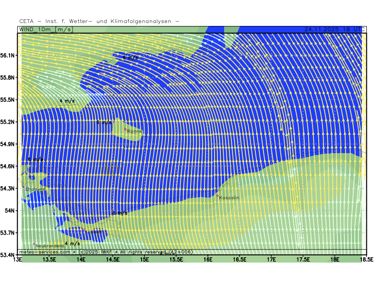Open the meteo-services.com link in footer
Screen dimensions: 384x288
point(45,252)
